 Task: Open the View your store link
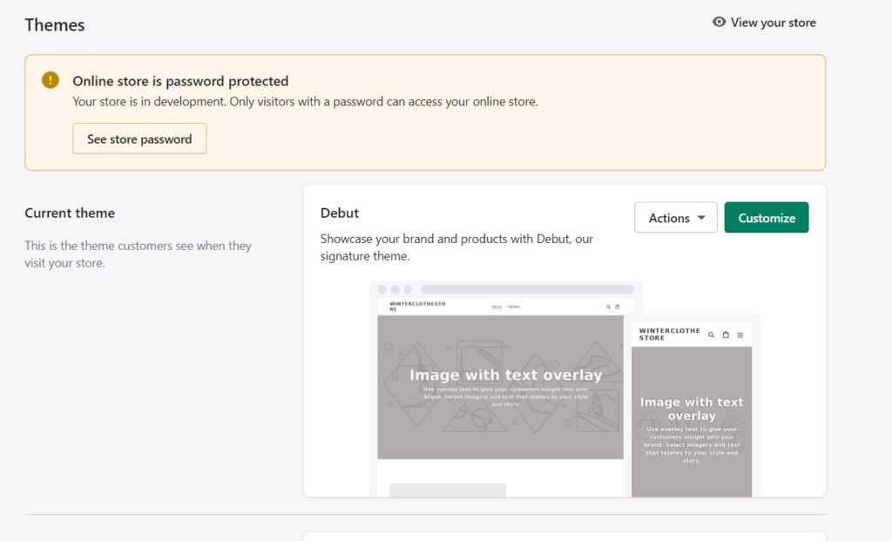click(764, 22)
